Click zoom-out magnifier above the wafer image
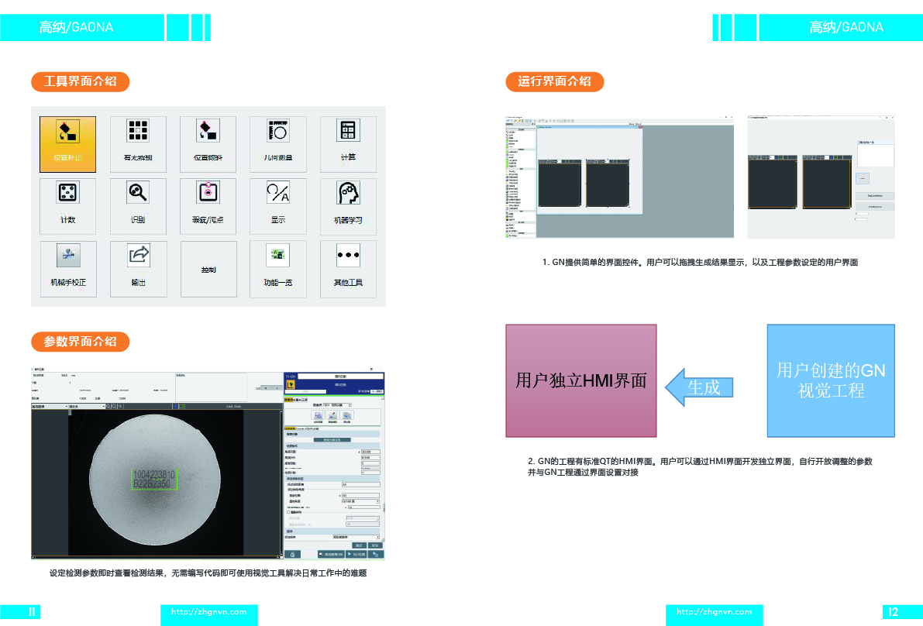This screenshot has height=626, width=923. click(x=114, y=407)
